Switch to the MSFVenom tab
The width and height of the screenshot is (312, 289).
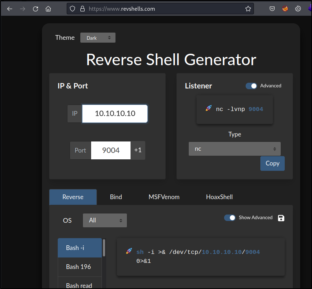click(x=164, y=197)
